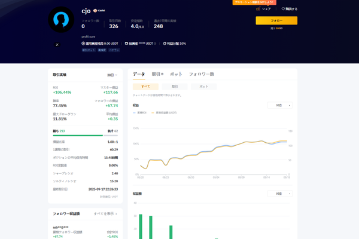Click the profit share pie icon
Image resolution: width=359 pixels, height=239 pixels.
165,44
